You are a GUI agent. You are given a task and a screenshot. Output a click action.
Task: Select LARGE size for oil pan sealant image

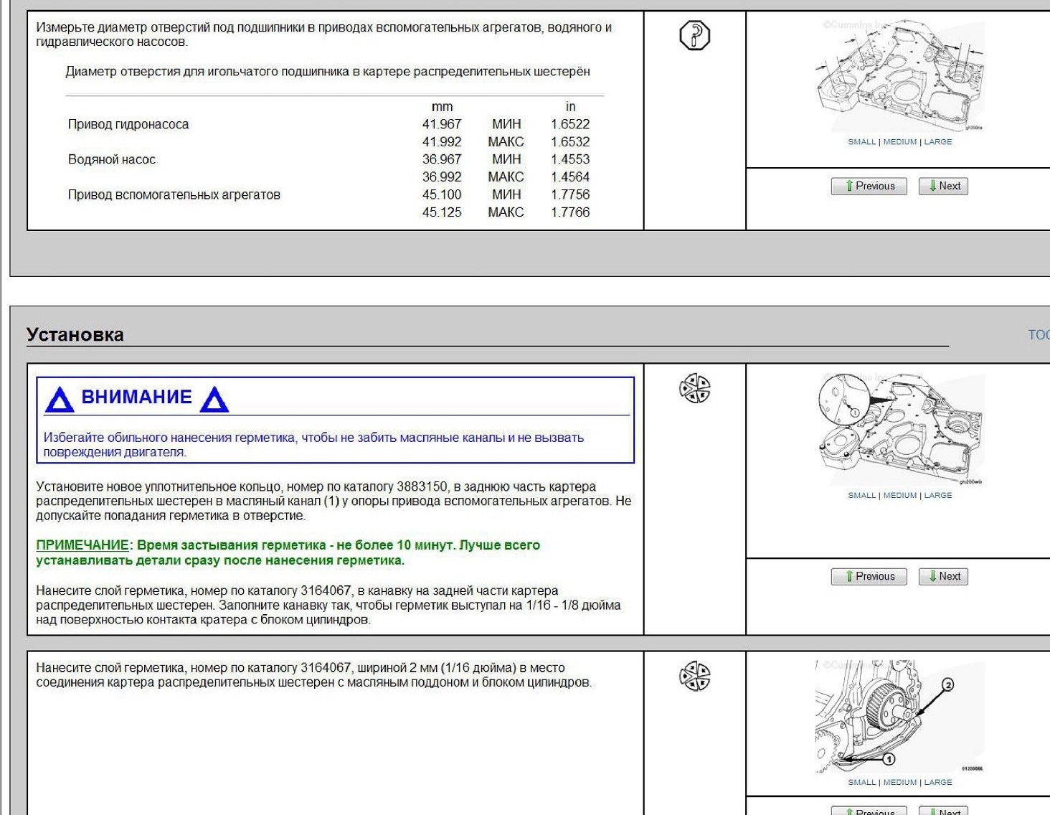938,783
